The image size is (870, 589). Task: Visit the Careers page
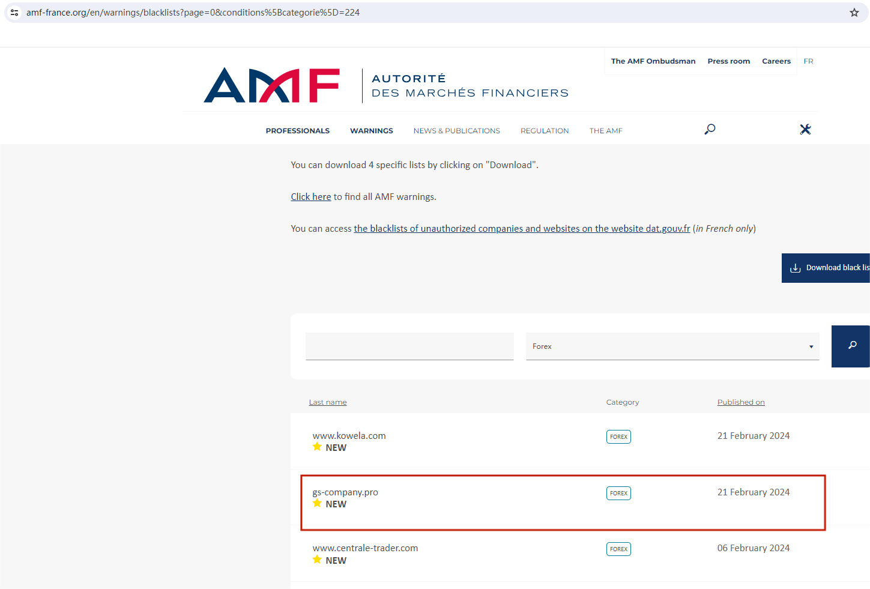(x=776, y=61)
